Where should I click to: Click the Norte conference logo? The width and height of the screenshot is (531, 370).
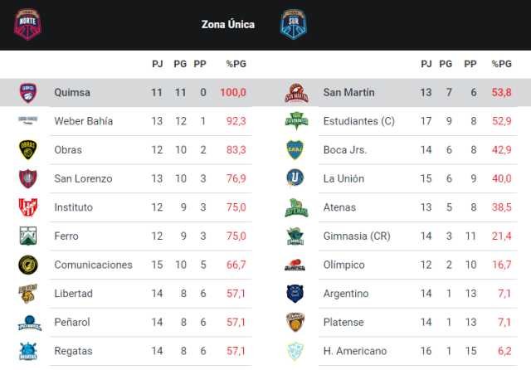click(x=28, y=24)
